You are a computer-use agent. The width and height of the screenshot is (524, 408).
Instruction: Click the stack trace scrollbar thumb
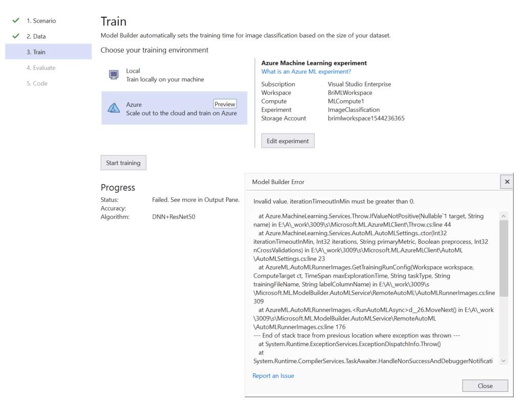(504, 258)
